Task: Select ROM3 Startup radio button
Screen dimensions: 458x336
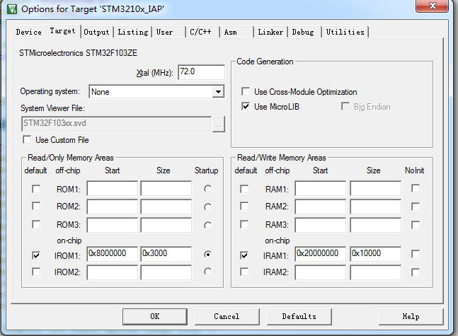Action: pos(207,226)
